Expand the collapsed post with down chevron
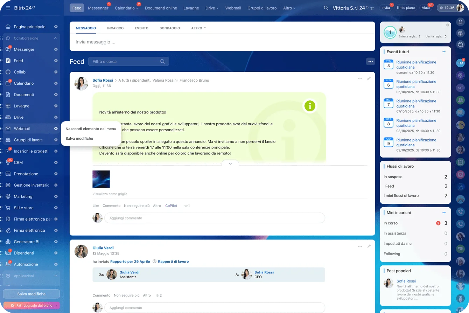The height and width of the screenshot is (313, 469). click(x=230, y=164)
